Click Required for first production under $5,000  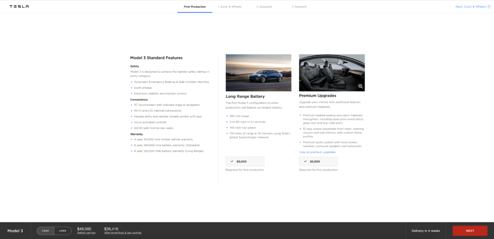pos(318,170)
